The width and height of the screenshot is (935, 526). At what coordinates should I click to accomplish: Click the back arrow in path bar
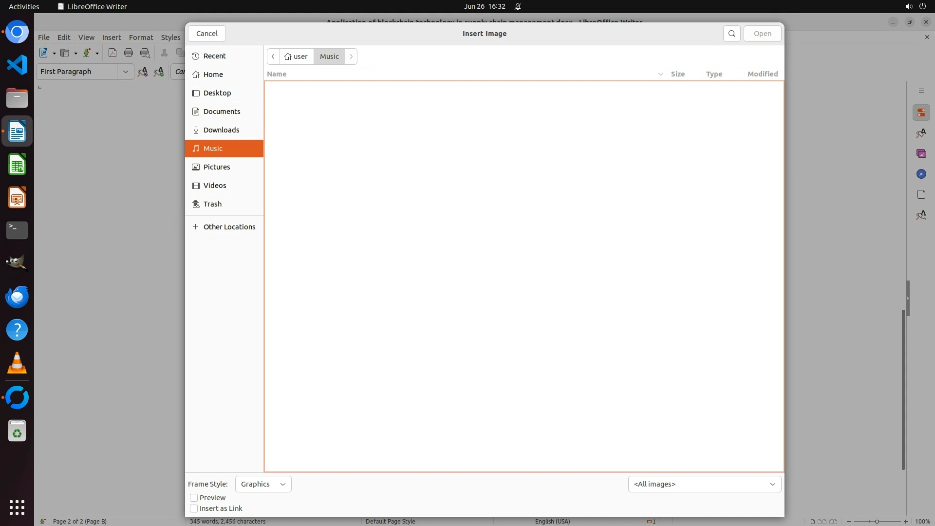pos(273,56)
